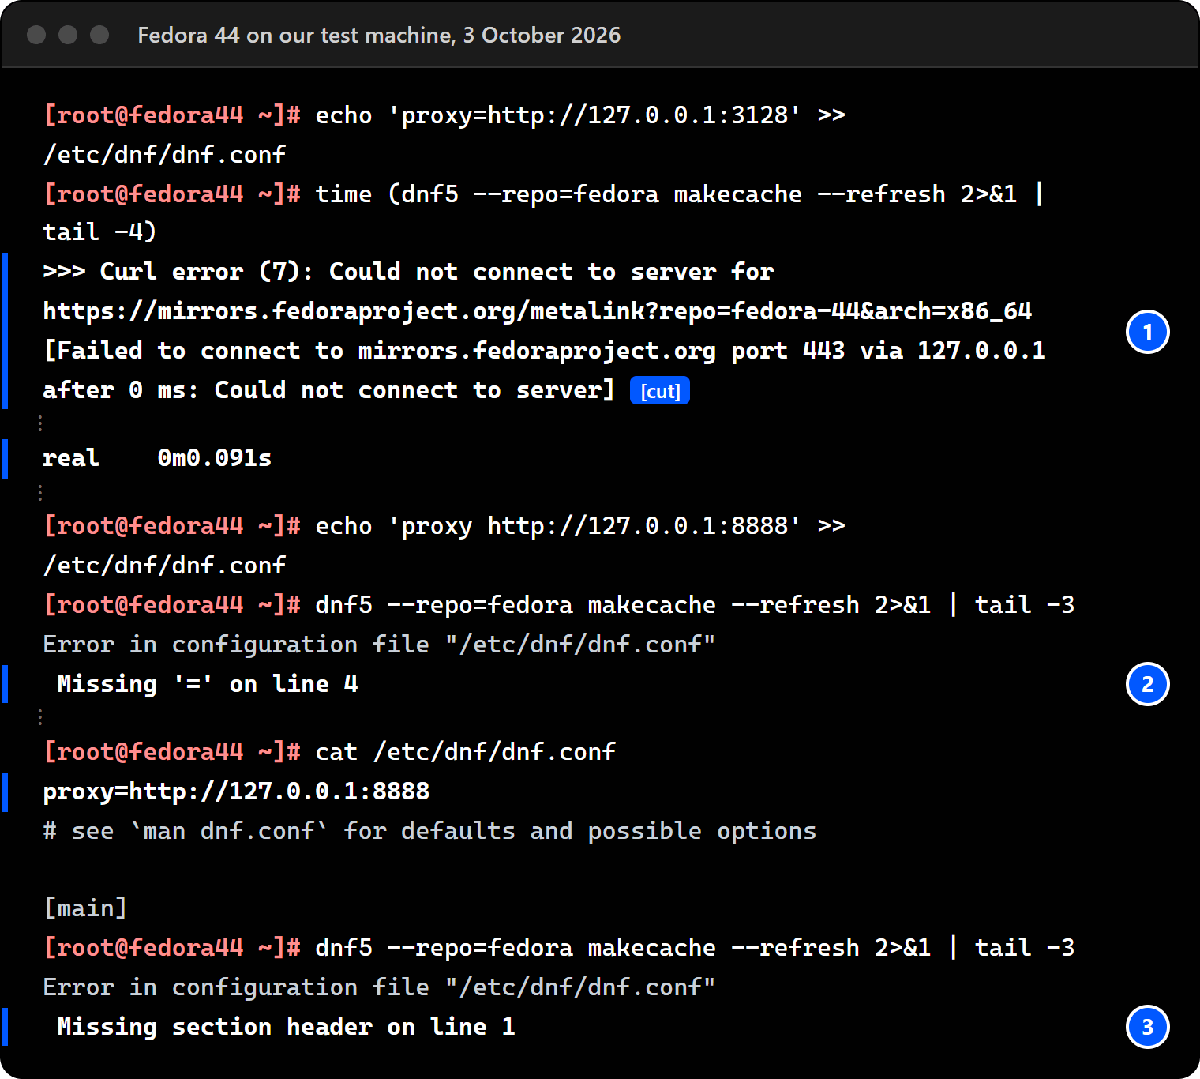The height and width of the screenshot is (1079, 1200).
Task: Click the middle window control dot
Action: click(x=68, y=35)
